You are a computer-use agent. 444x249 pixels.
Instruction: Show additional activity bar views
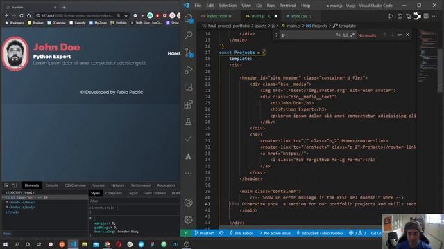point(188,174)
